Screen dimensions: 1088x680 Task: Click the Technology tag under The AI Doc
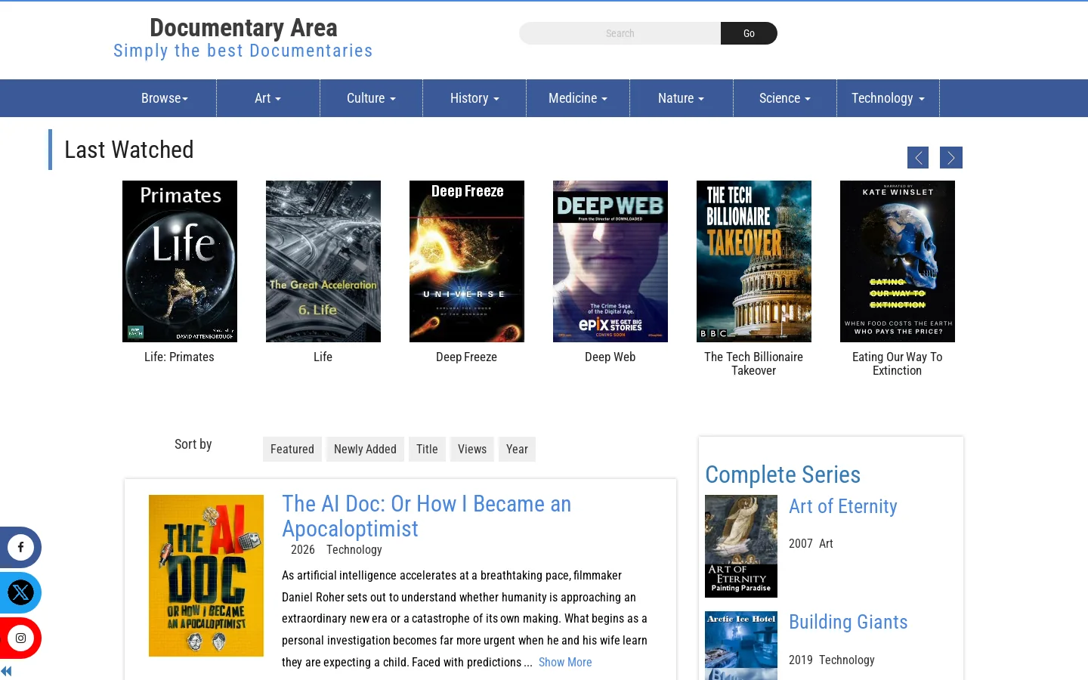click(x=354, y=550)
